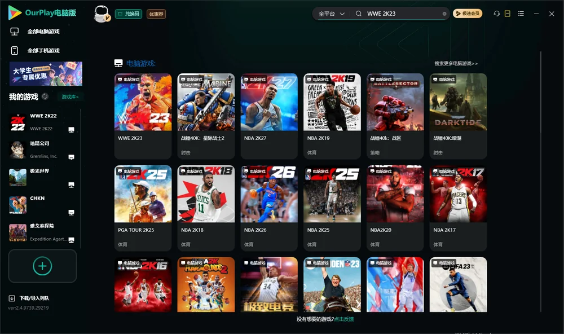Click 搜索更多电脑游戏>> link
This screenshot has height=334, width=564.
click(456, 63)
